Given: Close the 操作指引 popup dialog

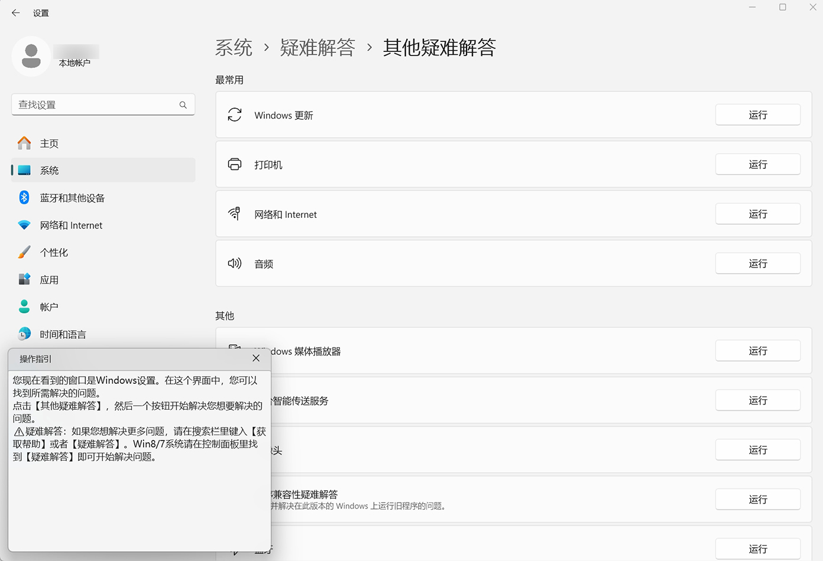Looking at the screenshot, I should 256,358.
